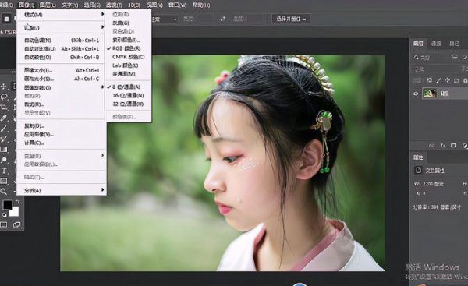
Task: Toggle lock position icon
Action: click(x=448, y=80)
